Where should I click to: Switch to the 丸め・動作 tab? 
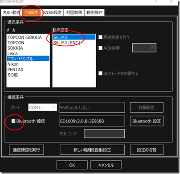tap(12, 12)
